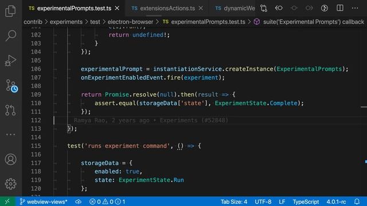Open the Explorer view in the activity bar
367x206 pixels.
pos(10,11)
